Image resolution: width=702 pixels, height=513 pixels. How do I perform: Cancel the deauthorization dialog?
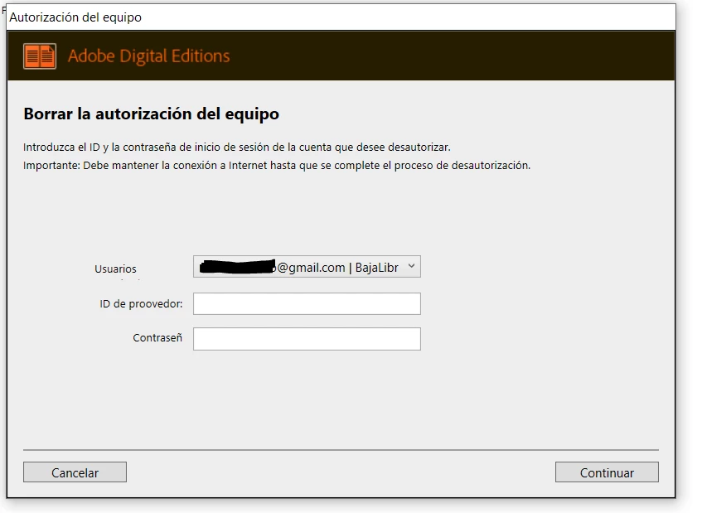pyautogui.click(x=75, y=472)
